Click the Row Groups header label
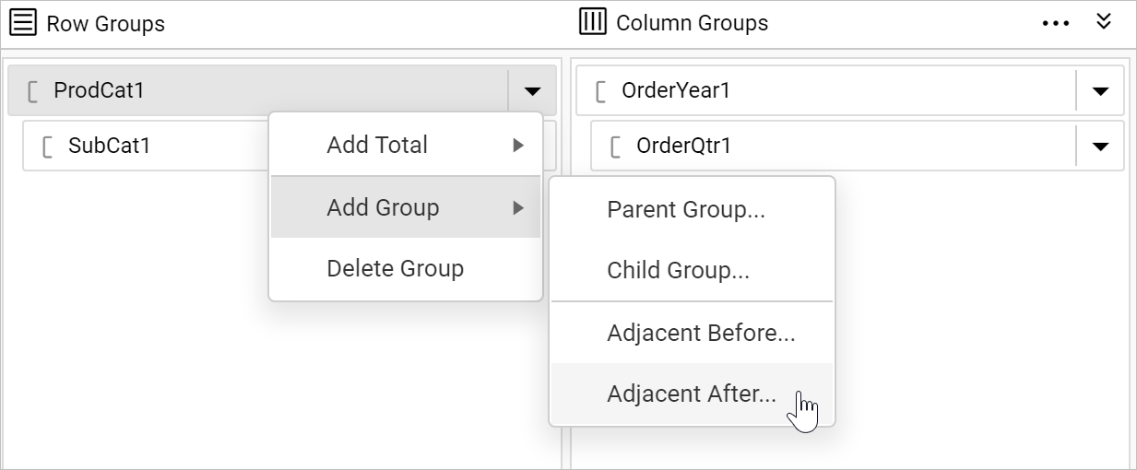 (106, 24)
